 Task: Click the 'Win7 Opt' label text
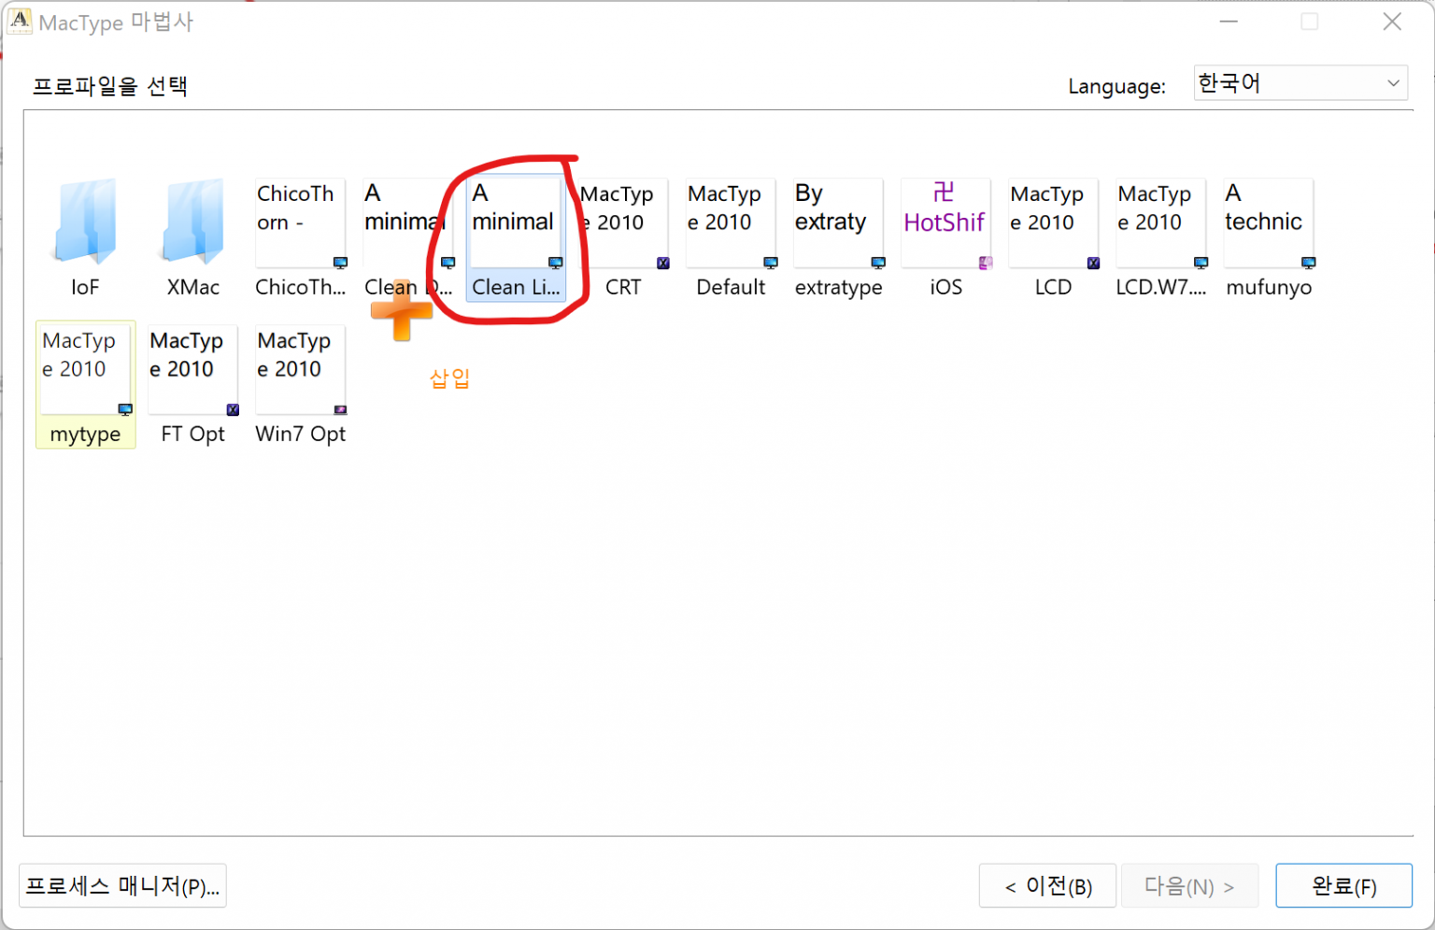tap(301, 434)
